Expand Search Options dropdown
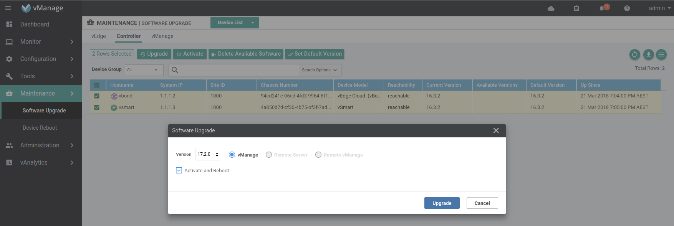 click(319, 70)
